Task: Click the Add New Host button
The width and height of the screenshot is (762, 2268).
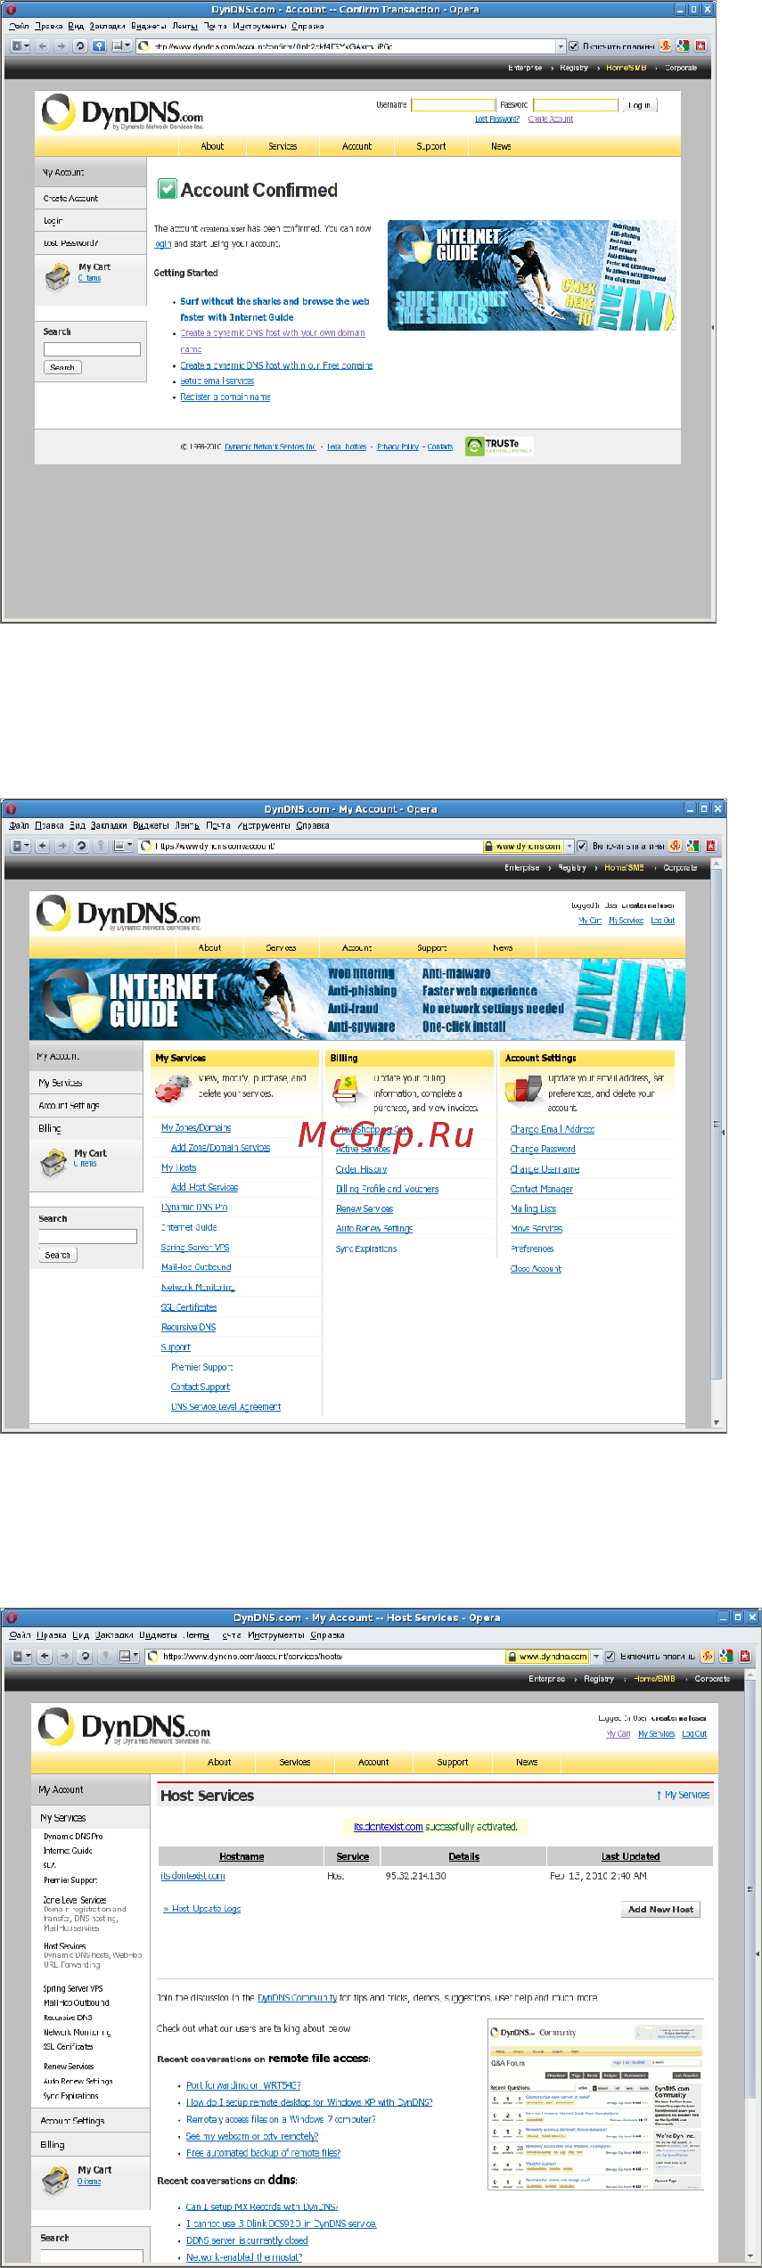Action: 660,1910
